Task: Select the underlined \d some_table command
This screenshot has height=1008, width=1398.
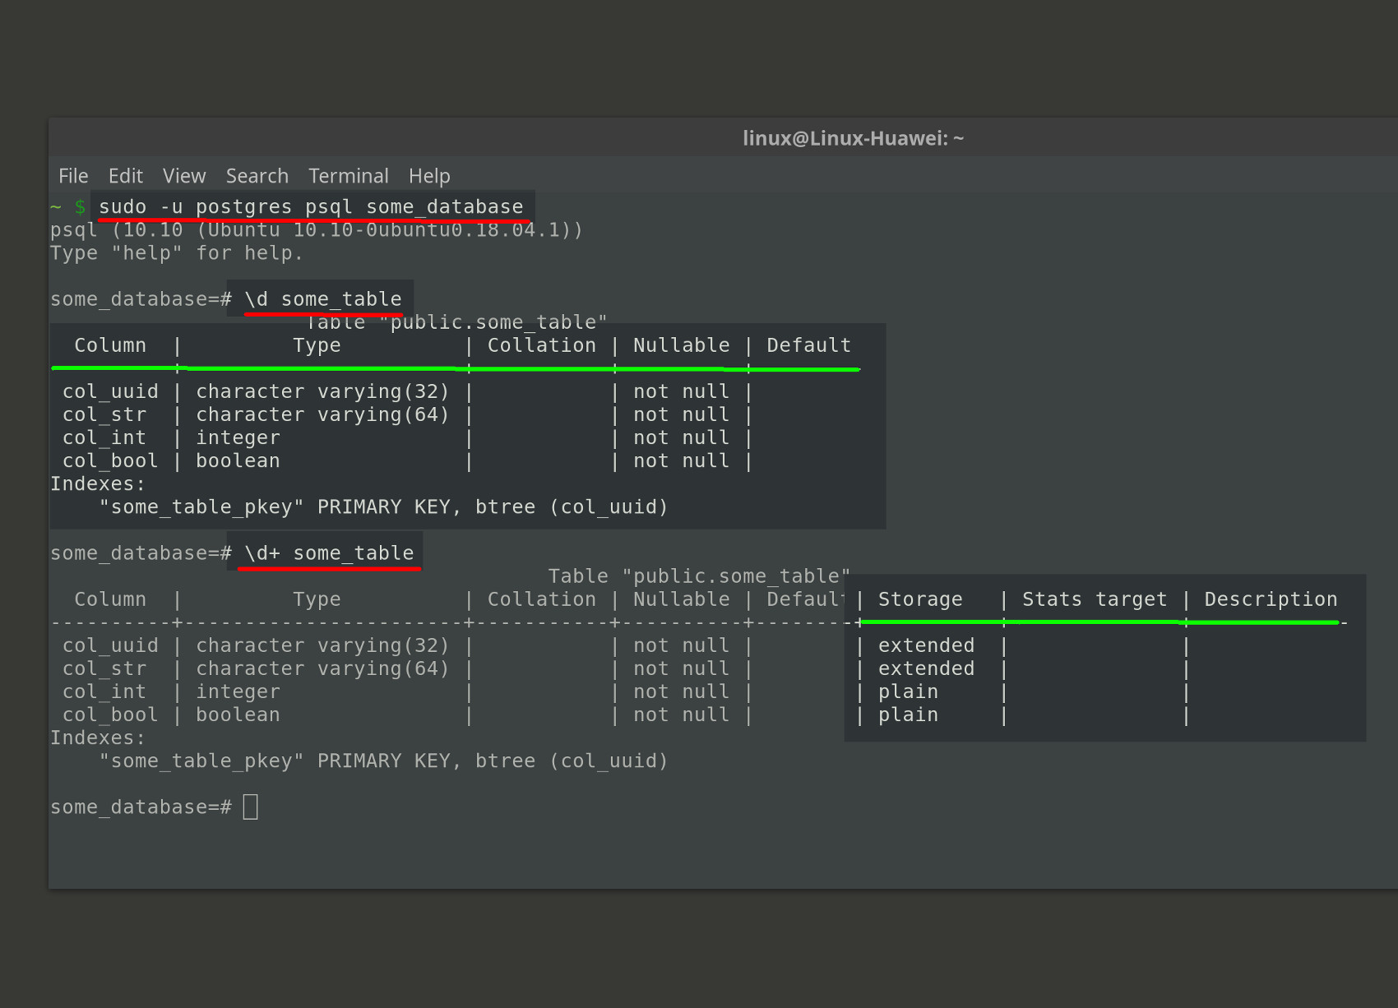Action: pos(321,298)
